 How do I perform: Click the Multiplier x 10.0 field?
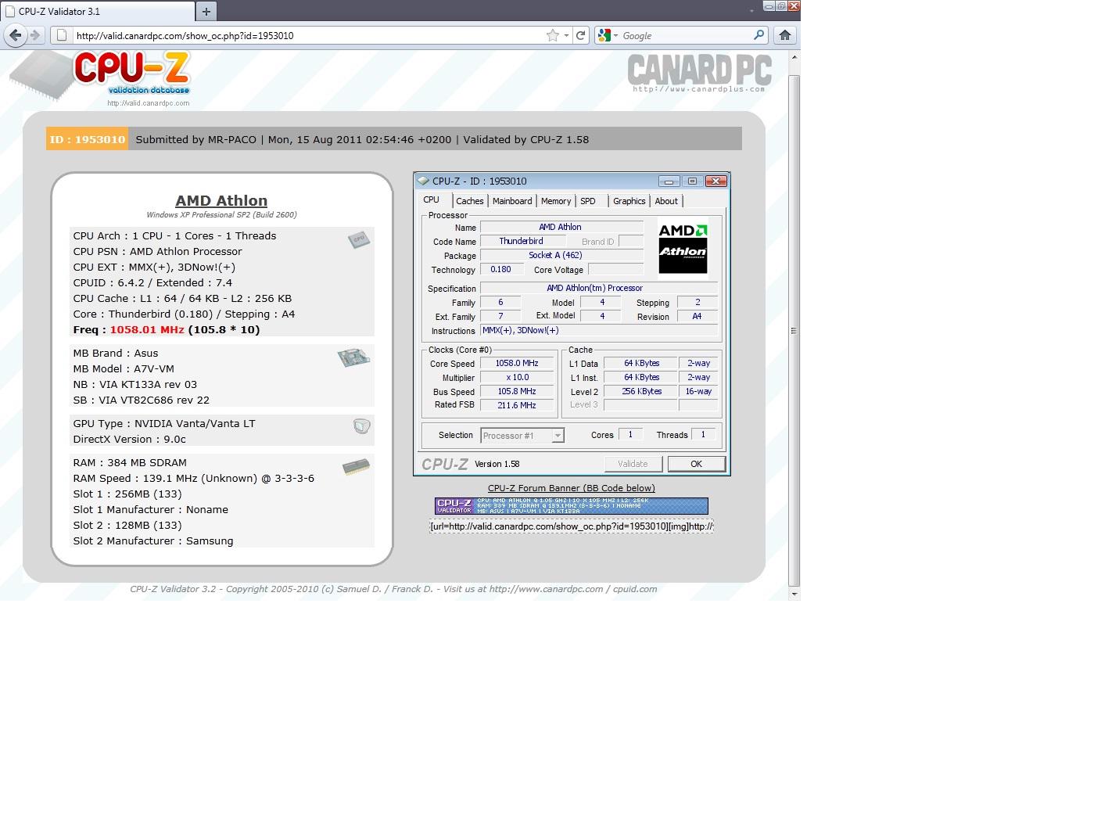click(x=517, y=377)
